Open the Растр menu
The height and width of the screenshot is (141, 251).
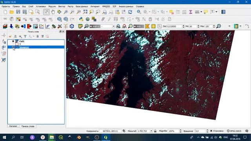71,6
